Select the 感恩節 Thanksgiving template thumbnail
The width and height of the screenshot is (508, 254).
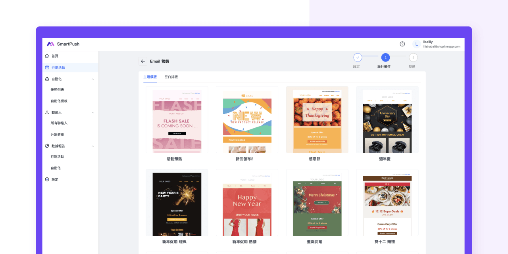click(317, 119)
